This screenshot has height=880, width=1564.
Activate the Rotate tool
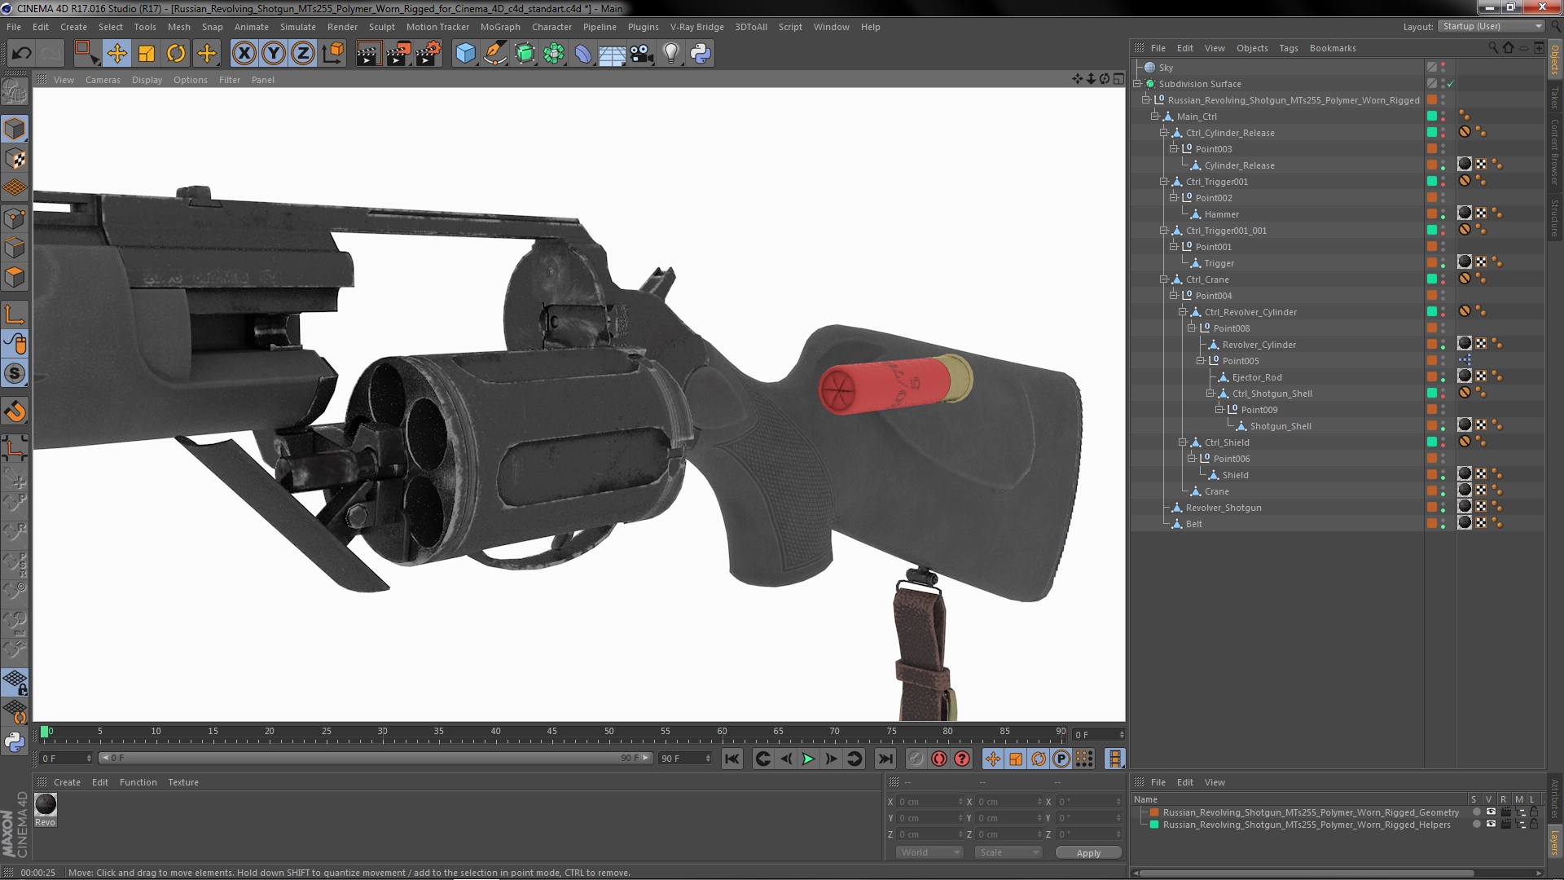pyautogui.click(x=176, y=54)
